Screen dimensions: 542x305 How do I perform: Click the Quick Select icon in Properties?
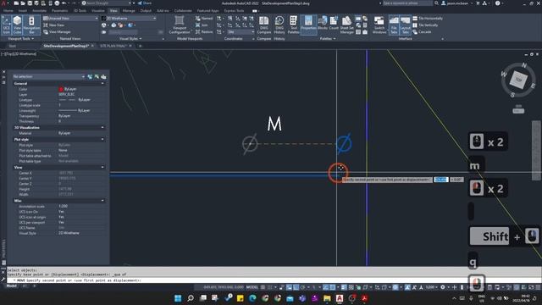tap(103, 77)
